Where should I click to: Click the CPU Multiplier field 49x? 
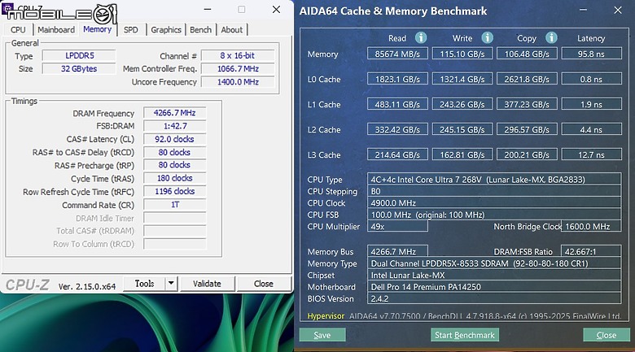tap(397, 226)
